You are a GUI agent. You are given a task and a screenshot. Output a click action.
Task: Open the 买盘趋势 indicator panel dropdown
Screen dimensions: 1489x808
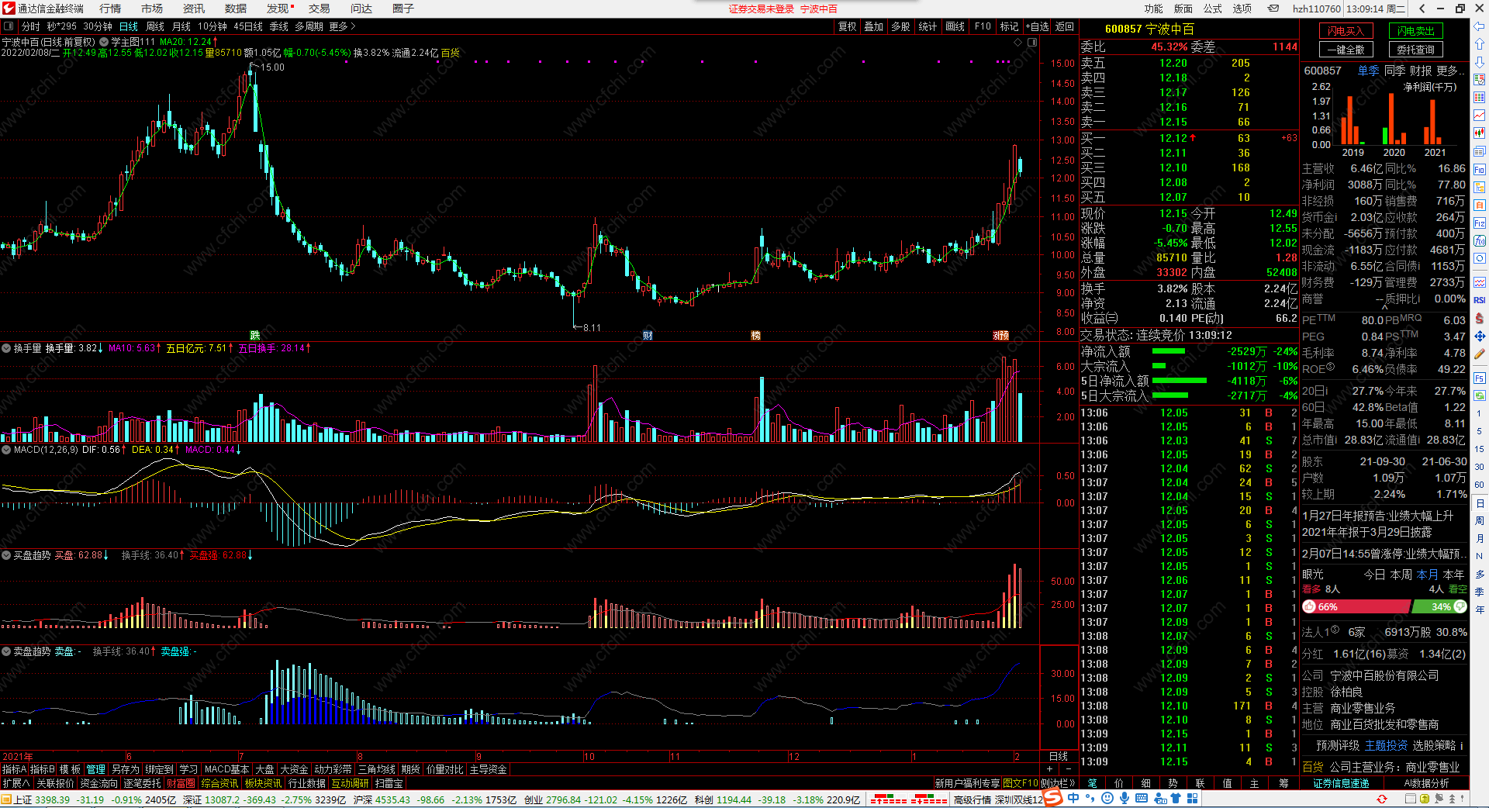click(6, 555)
